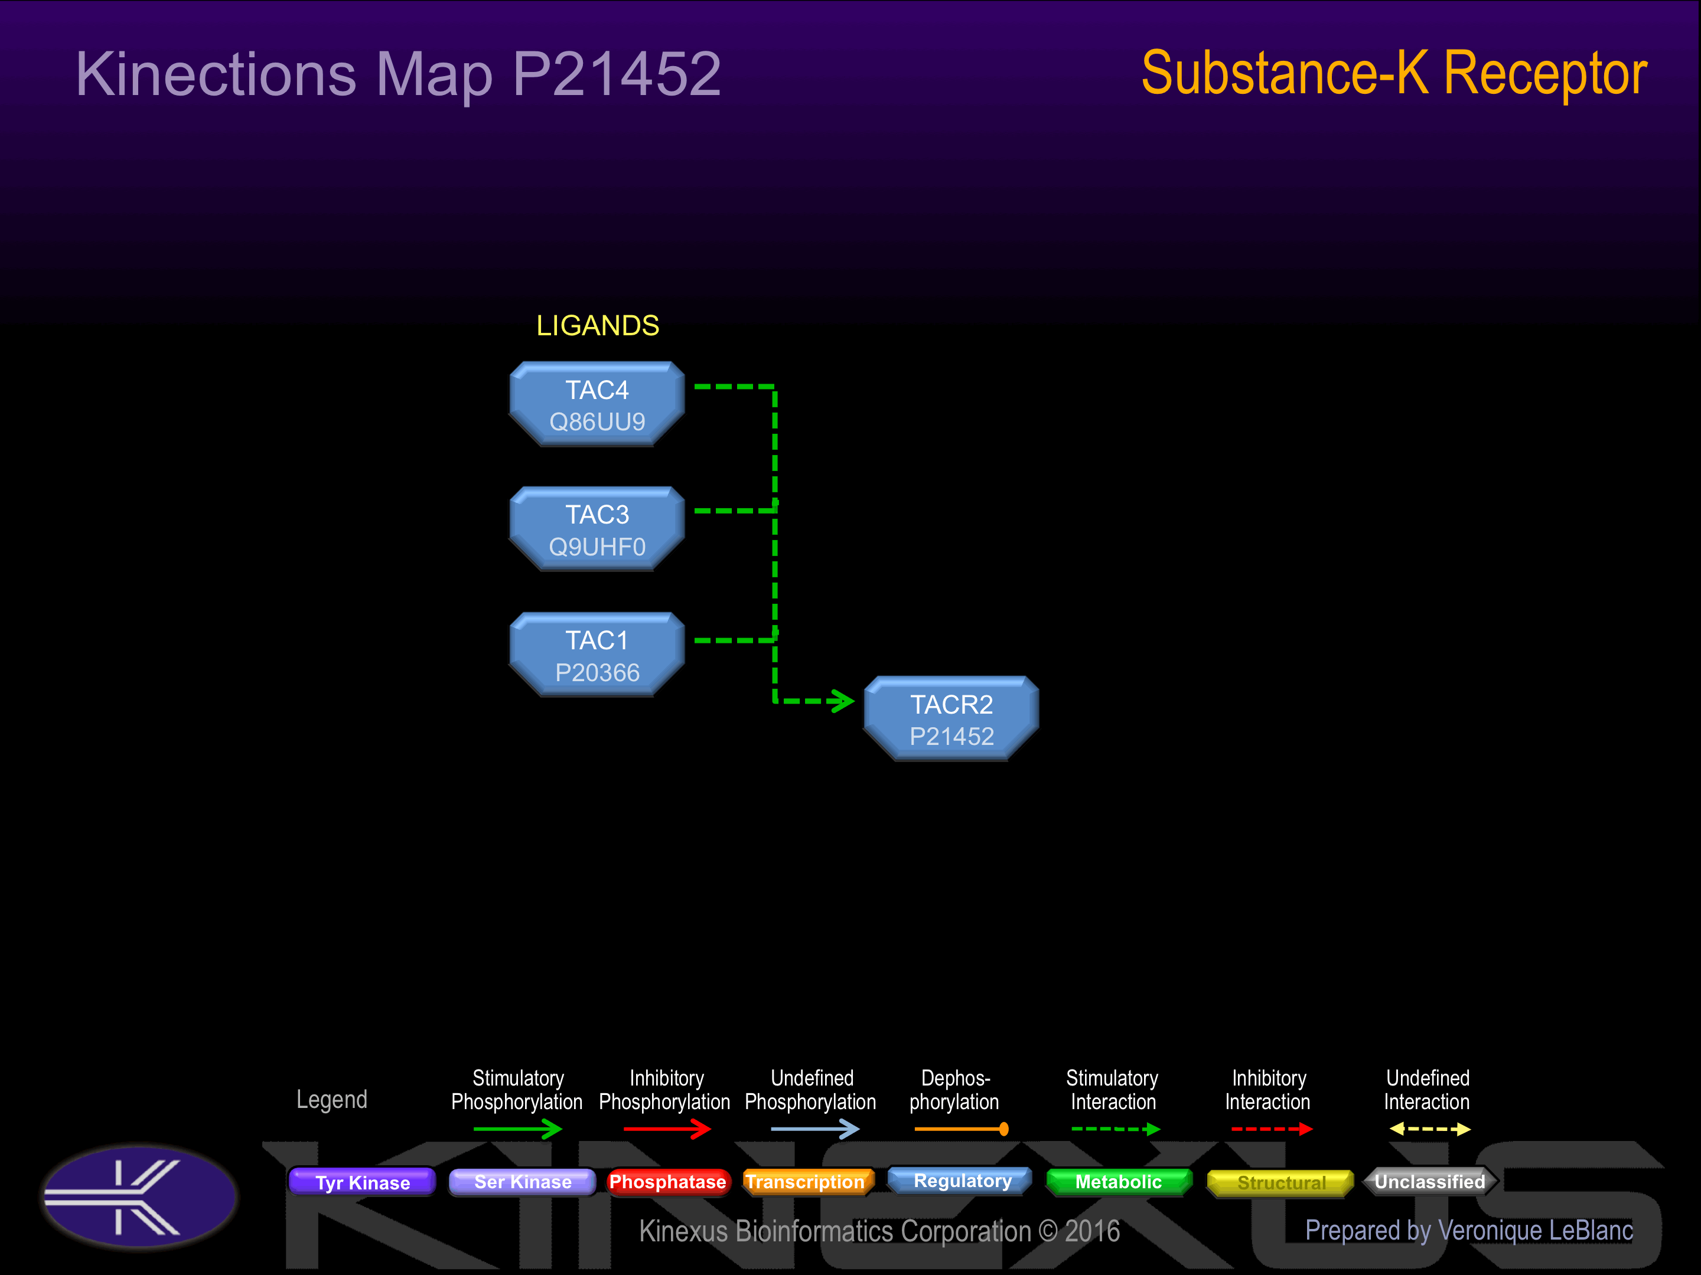Click the Dephos-phorylation label
Image resolution: width=1701 pixels, height=1275 pixels.
tap(954, 1090)
